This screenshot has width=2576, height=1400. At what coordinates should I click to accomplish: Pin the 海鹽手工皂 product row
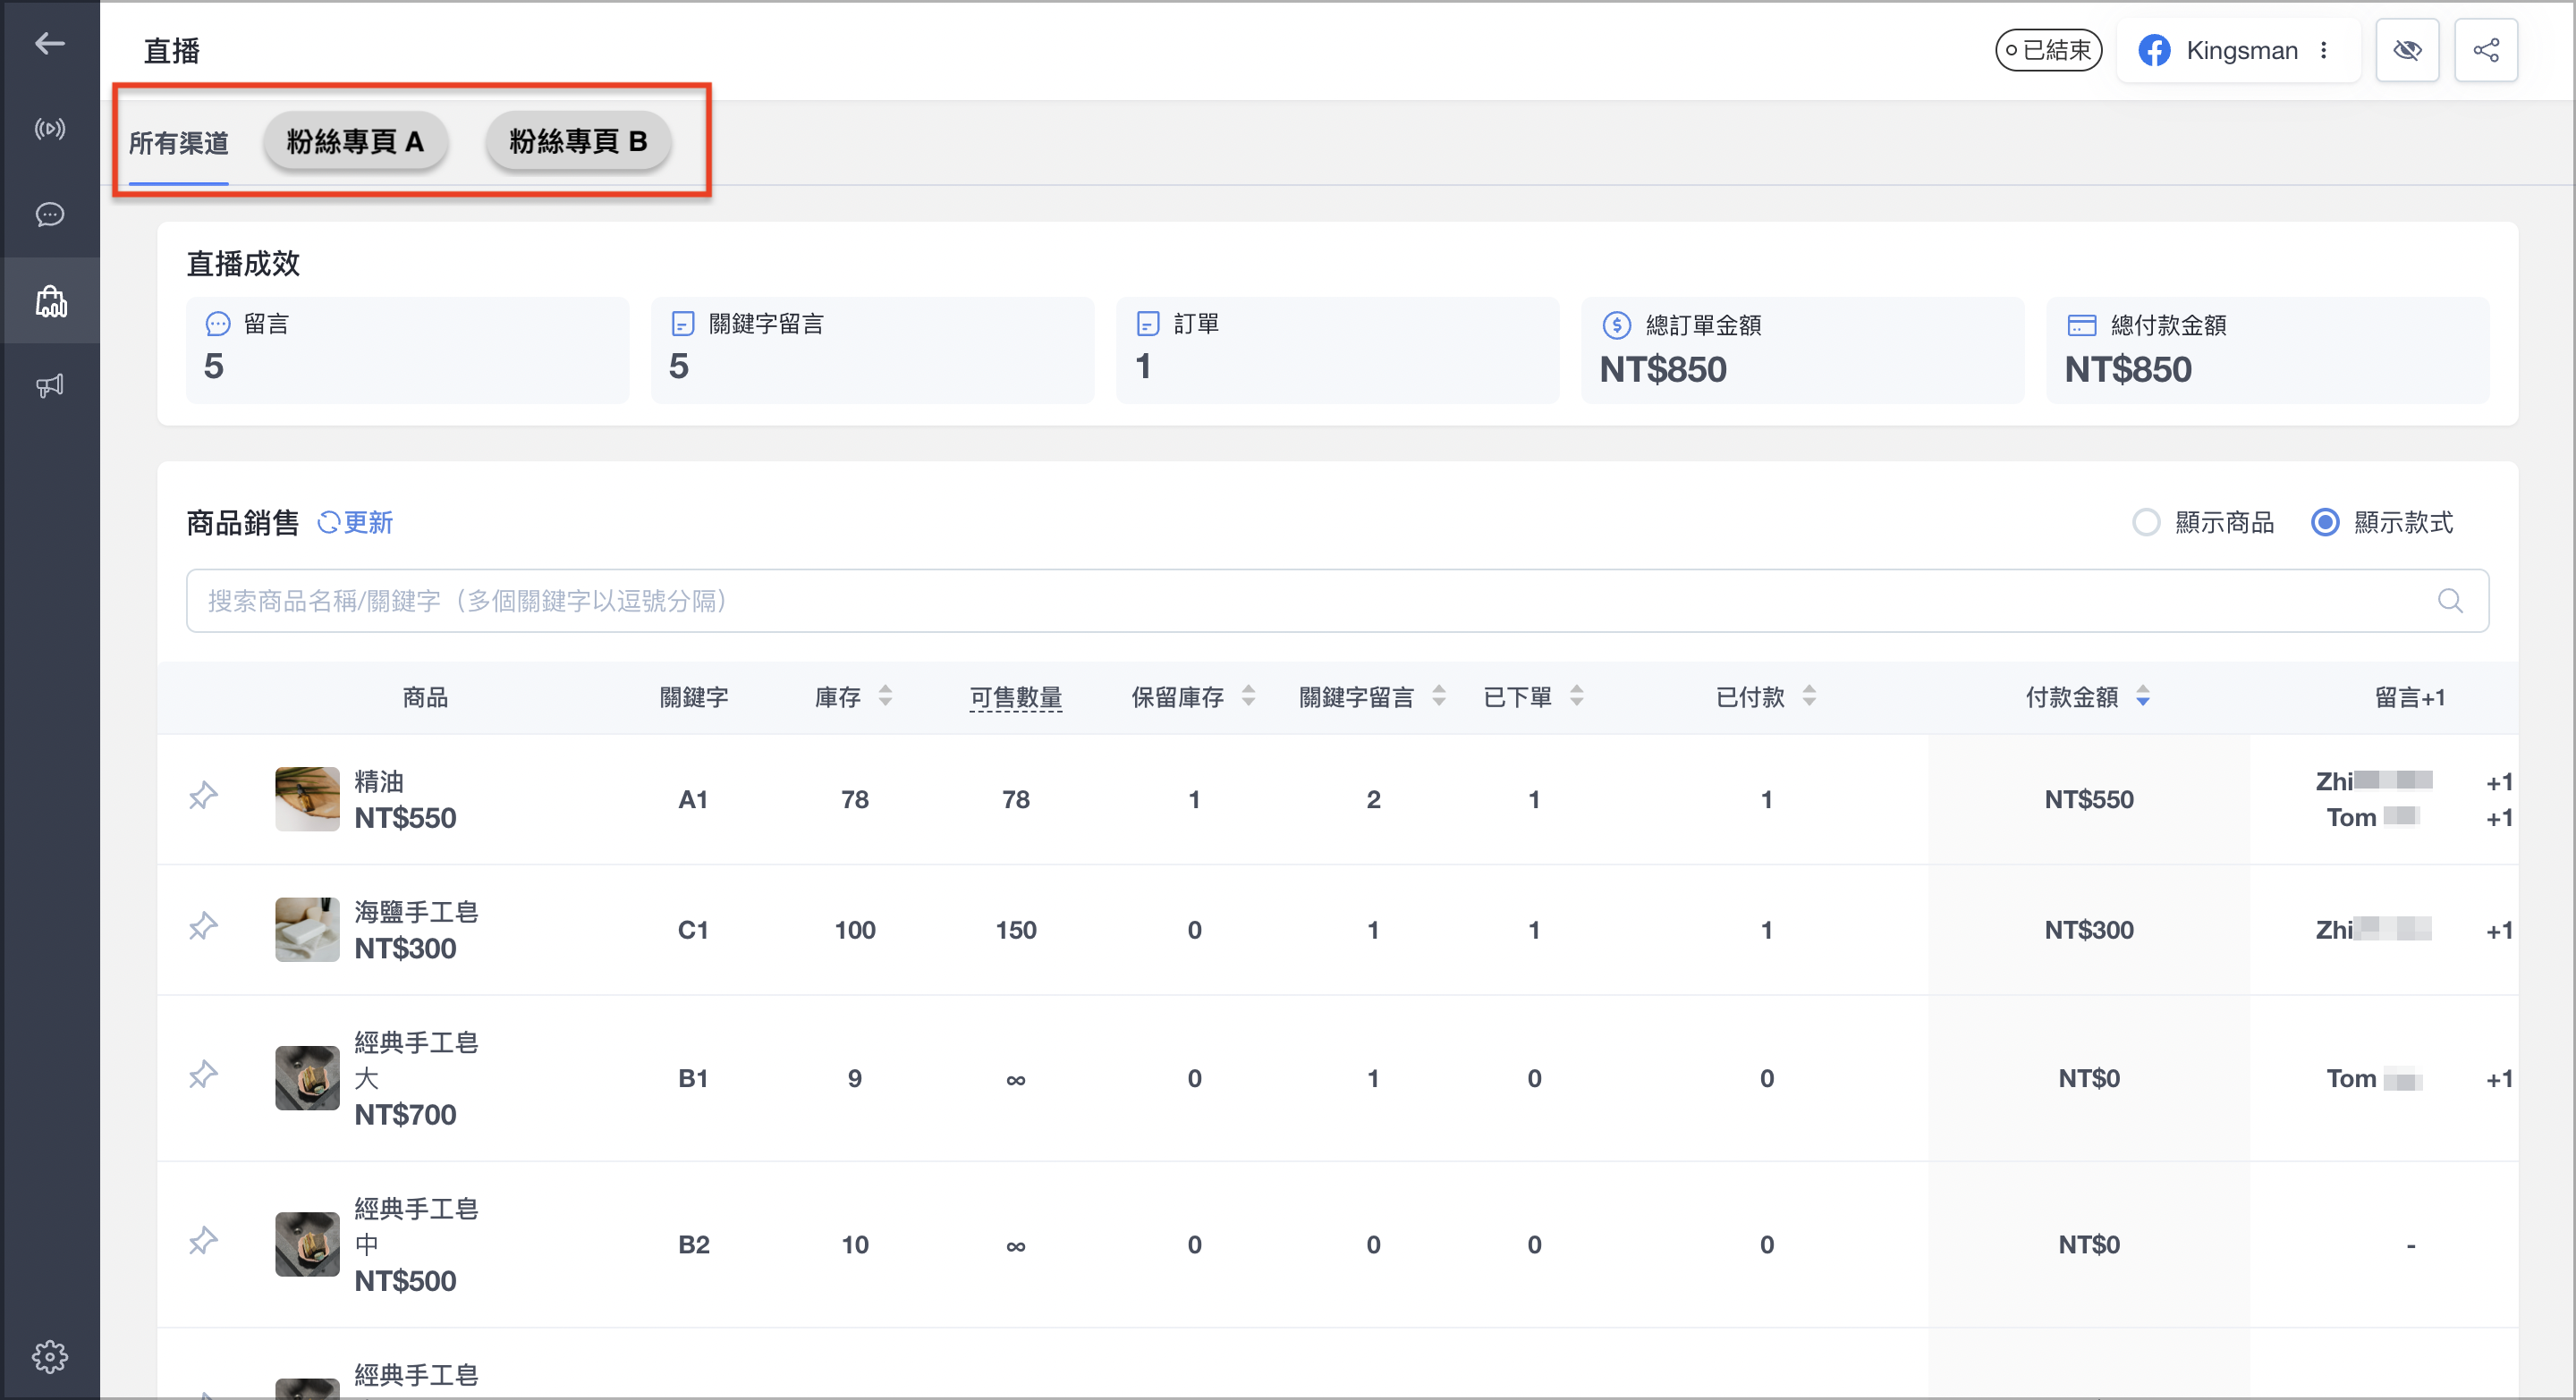tap(203, 926)
